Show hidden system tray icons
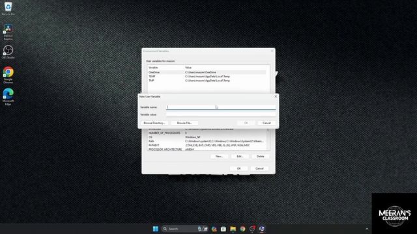This screenshot has width=417, height=234. (x=367, y=229)
